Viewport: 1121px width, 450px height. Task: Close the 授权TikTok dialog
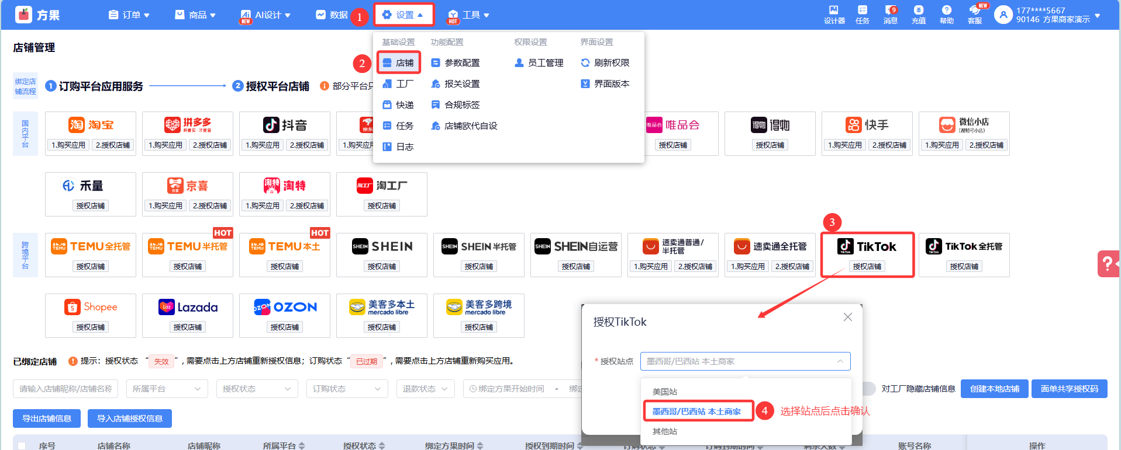coord(848,317)
